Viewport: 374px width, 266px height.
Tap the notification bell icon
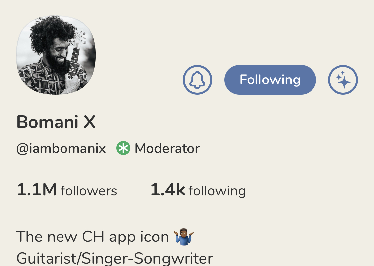(x=197, y=80)
